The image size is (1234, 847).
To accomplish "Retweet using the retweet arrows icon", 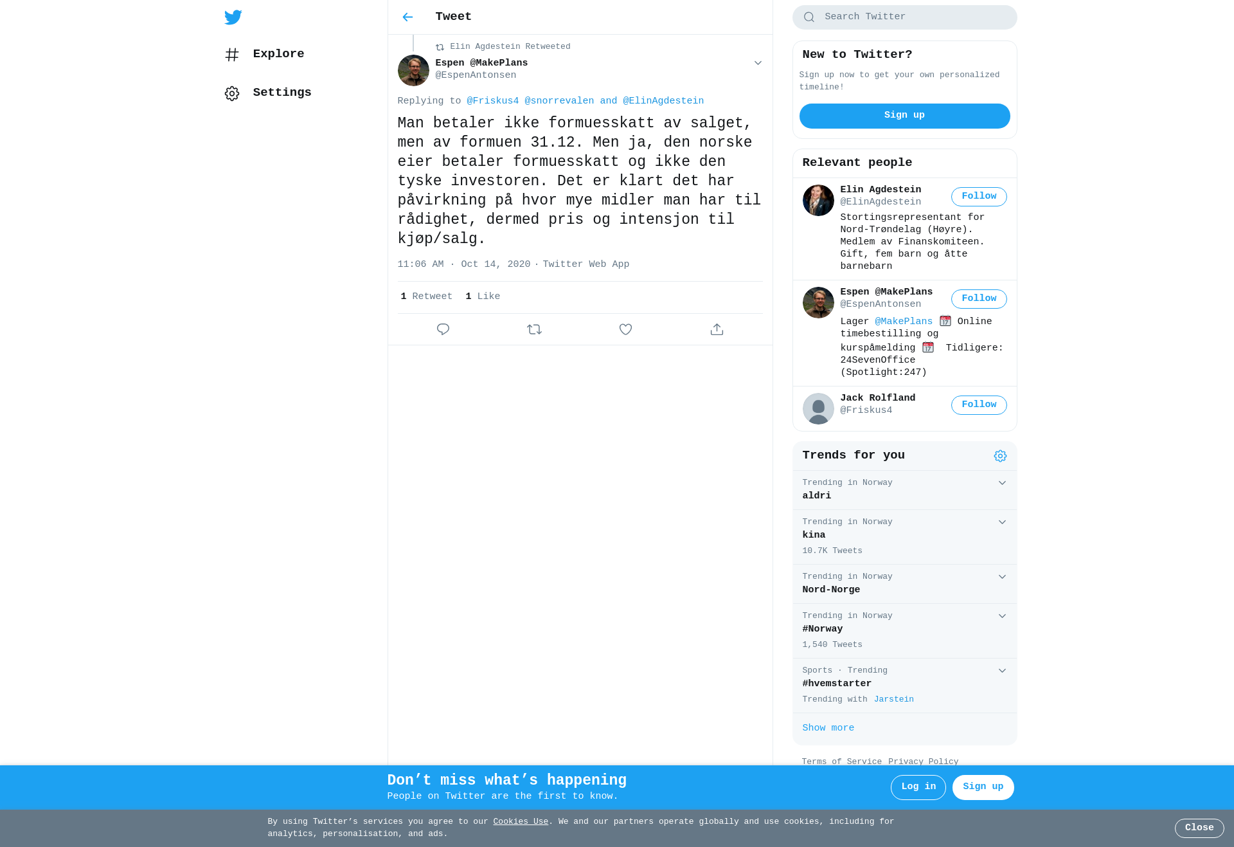I will coord(534,329).
